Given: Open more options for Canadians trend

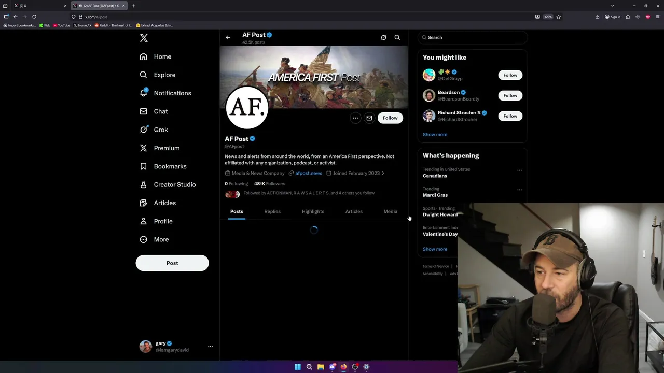Looking at the screenshot, I should point(519,170).
